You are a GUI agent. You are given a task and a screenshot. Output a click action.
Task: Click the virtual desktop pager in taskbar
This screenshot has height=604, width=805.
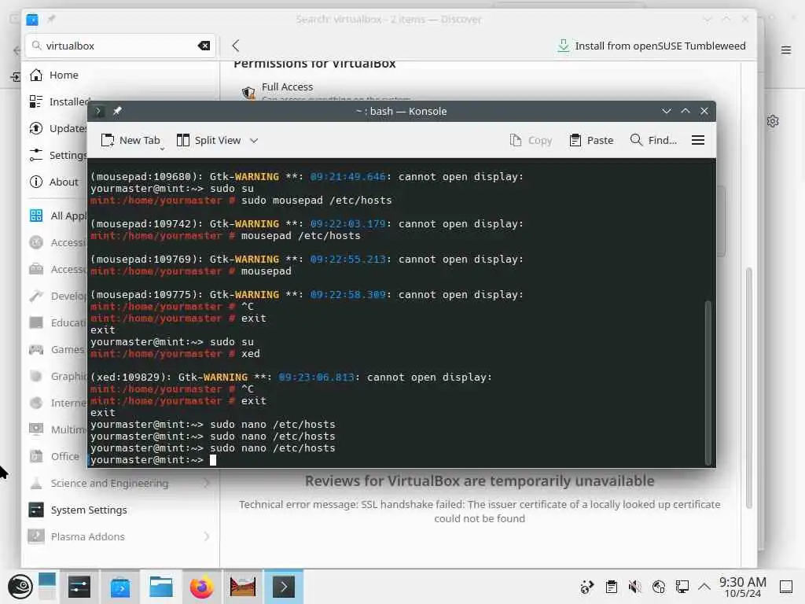coord(47,587)
